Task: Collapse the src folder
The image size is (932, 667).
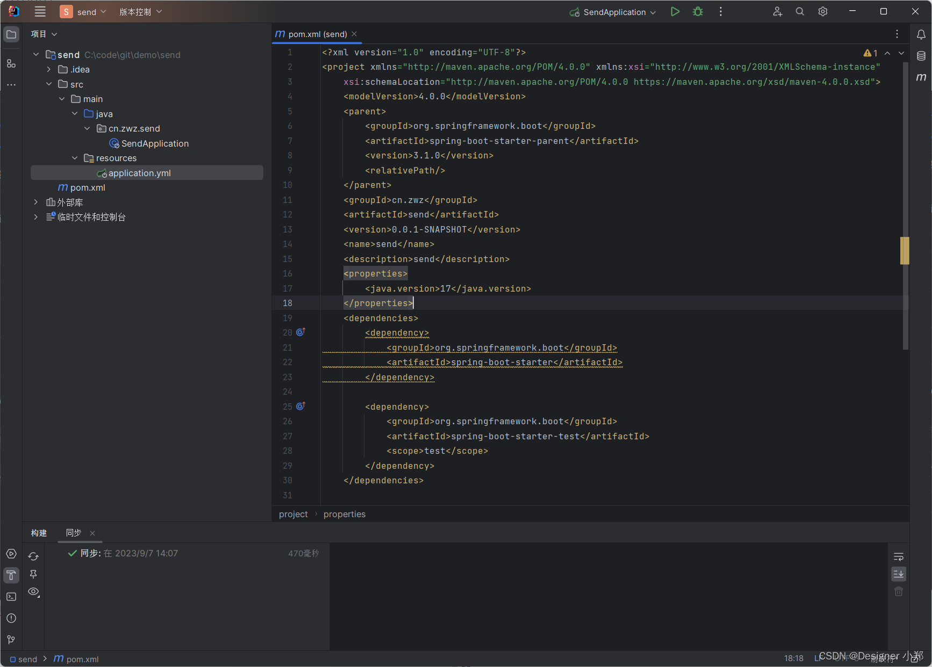Action: tap(49, 84)
